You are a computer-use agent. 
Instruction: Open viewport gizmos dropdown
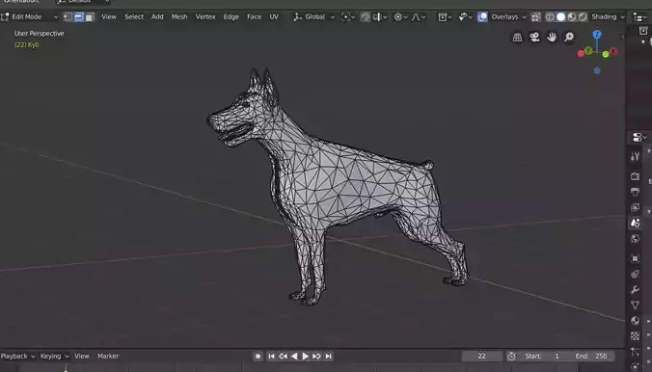pos(465,17)
